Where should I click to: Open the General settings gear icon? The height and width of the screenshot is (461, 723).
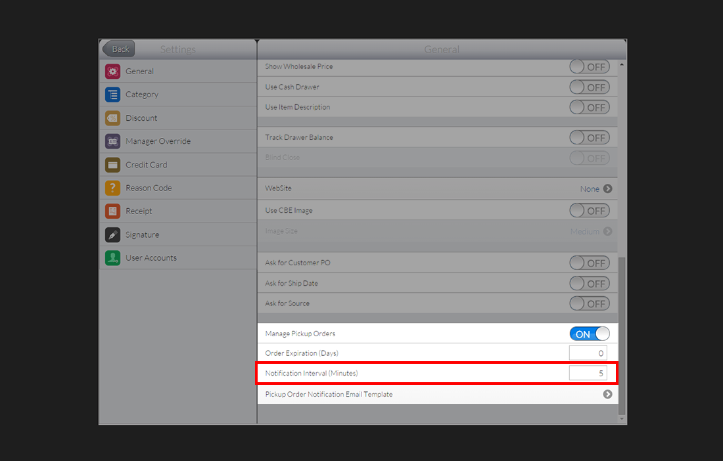click(112, 72)
